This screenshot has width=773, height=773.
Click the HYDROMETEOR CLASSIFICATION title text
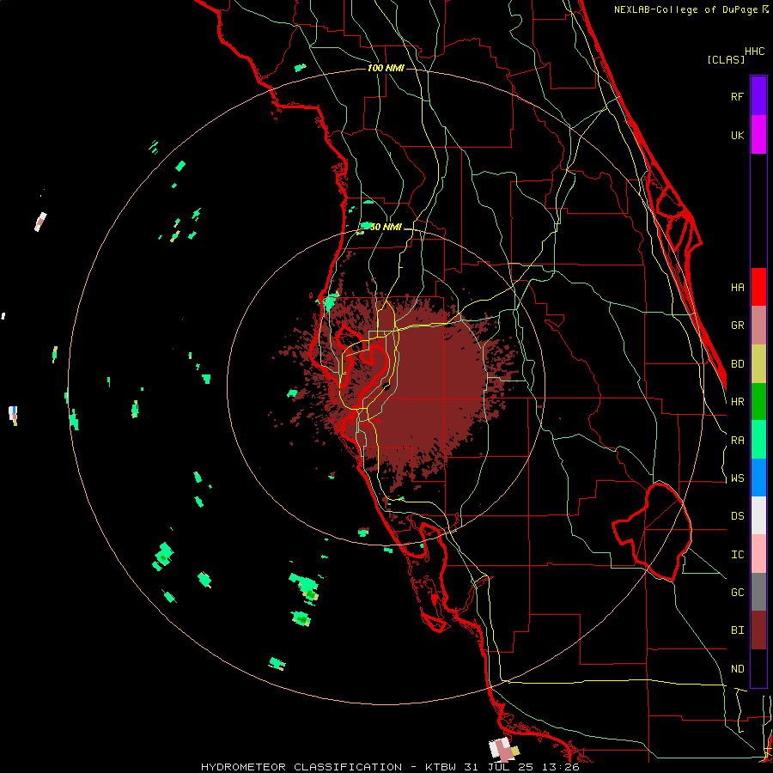[301, 767]
